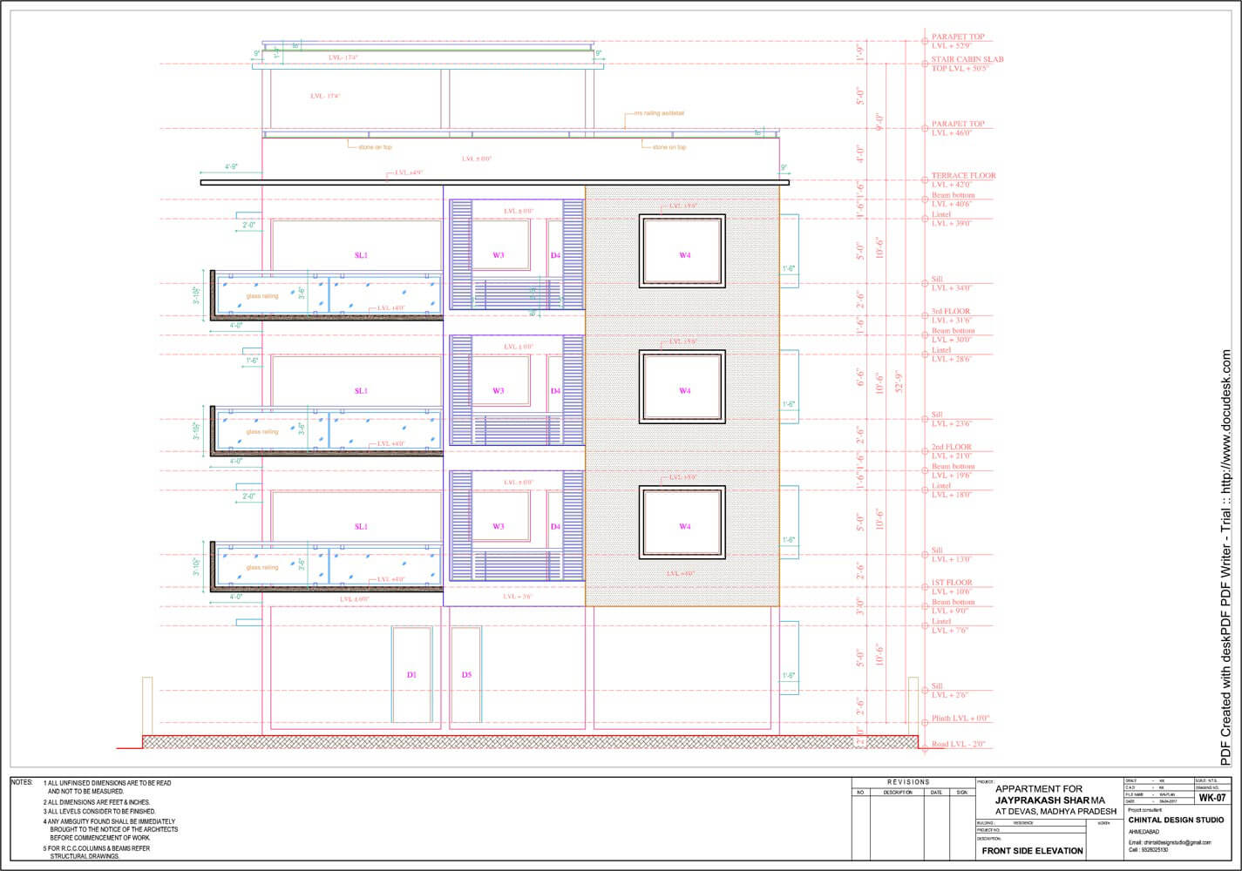1242x871 pixels.
Task: Select the D1 door label on ground floor
Action: point(412,675)
